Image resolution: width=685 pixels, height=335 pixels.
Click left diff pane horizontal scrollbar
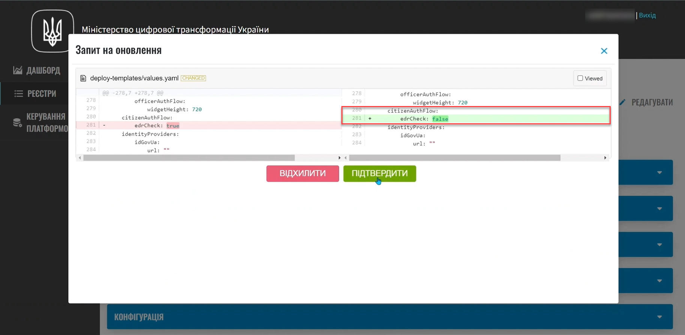pos(189,158)
